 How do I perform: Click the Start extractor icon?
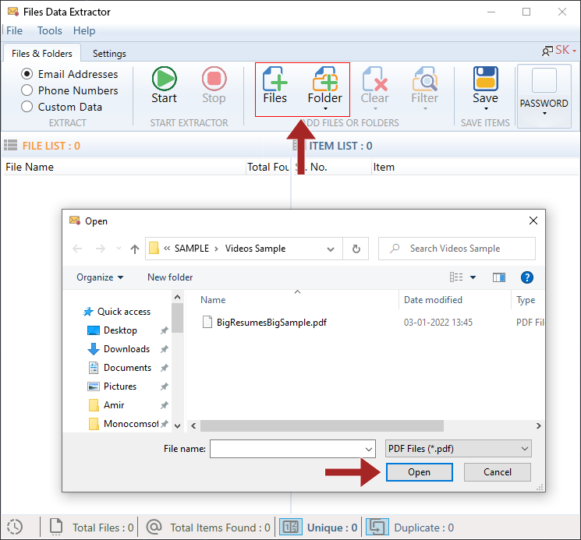coord(164,79)
